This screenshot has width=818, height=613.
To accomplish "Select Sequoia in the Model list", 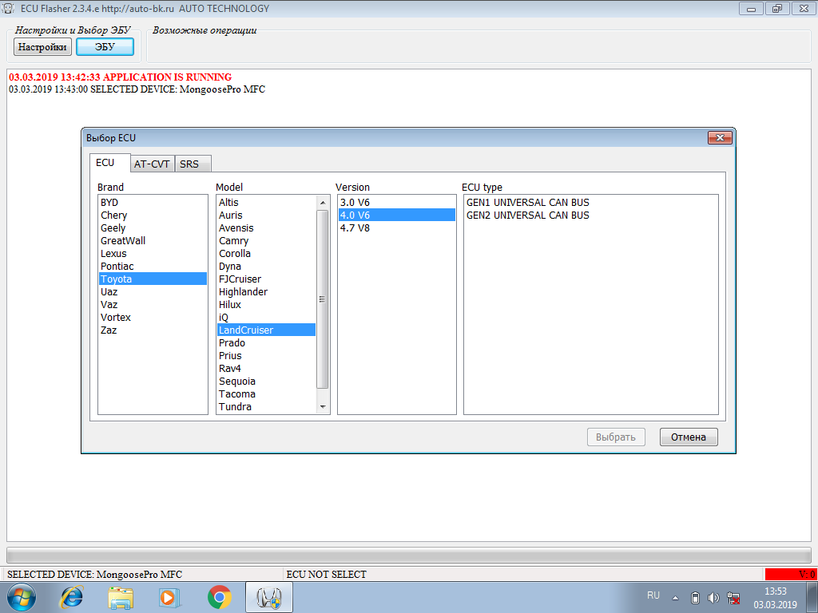I will tap(267, 381).
